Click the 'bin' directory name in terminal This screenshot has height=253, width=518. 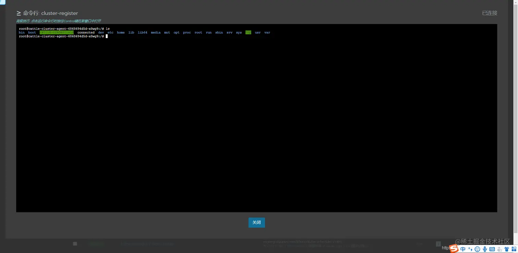click(22, 33)
